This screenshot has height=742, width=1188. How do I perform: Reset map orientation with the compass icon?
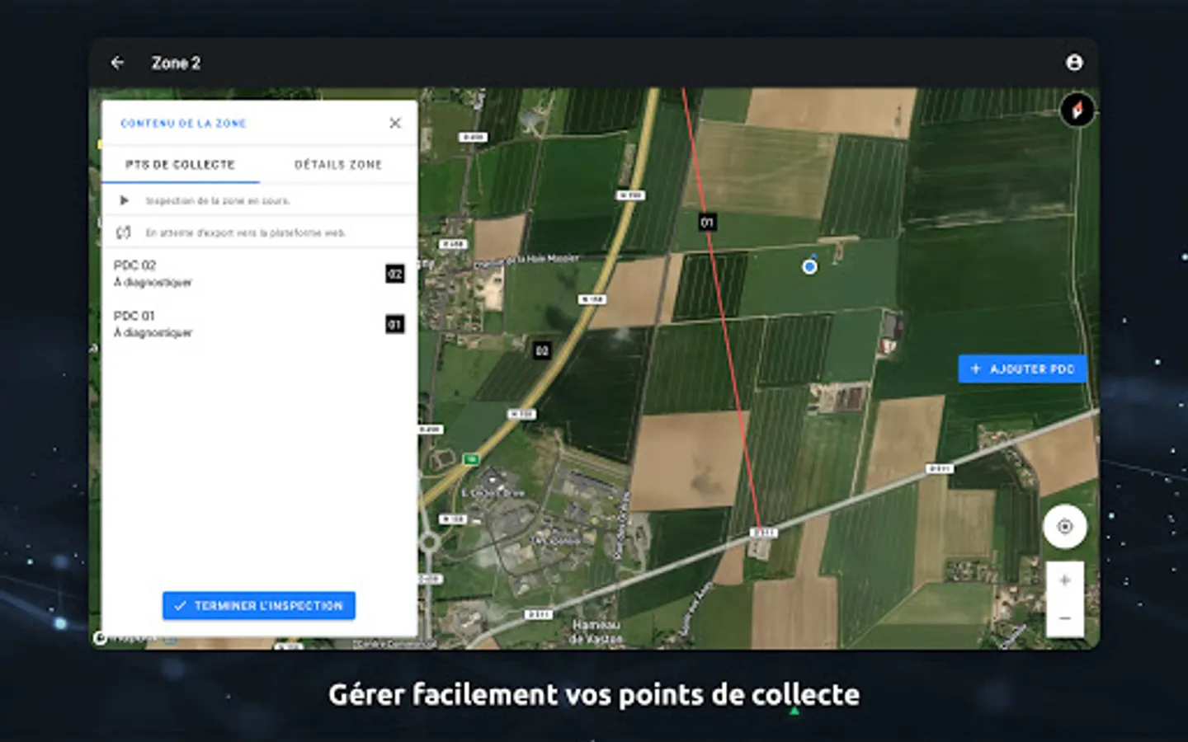pyautogui.click(x=1077, y=110)
